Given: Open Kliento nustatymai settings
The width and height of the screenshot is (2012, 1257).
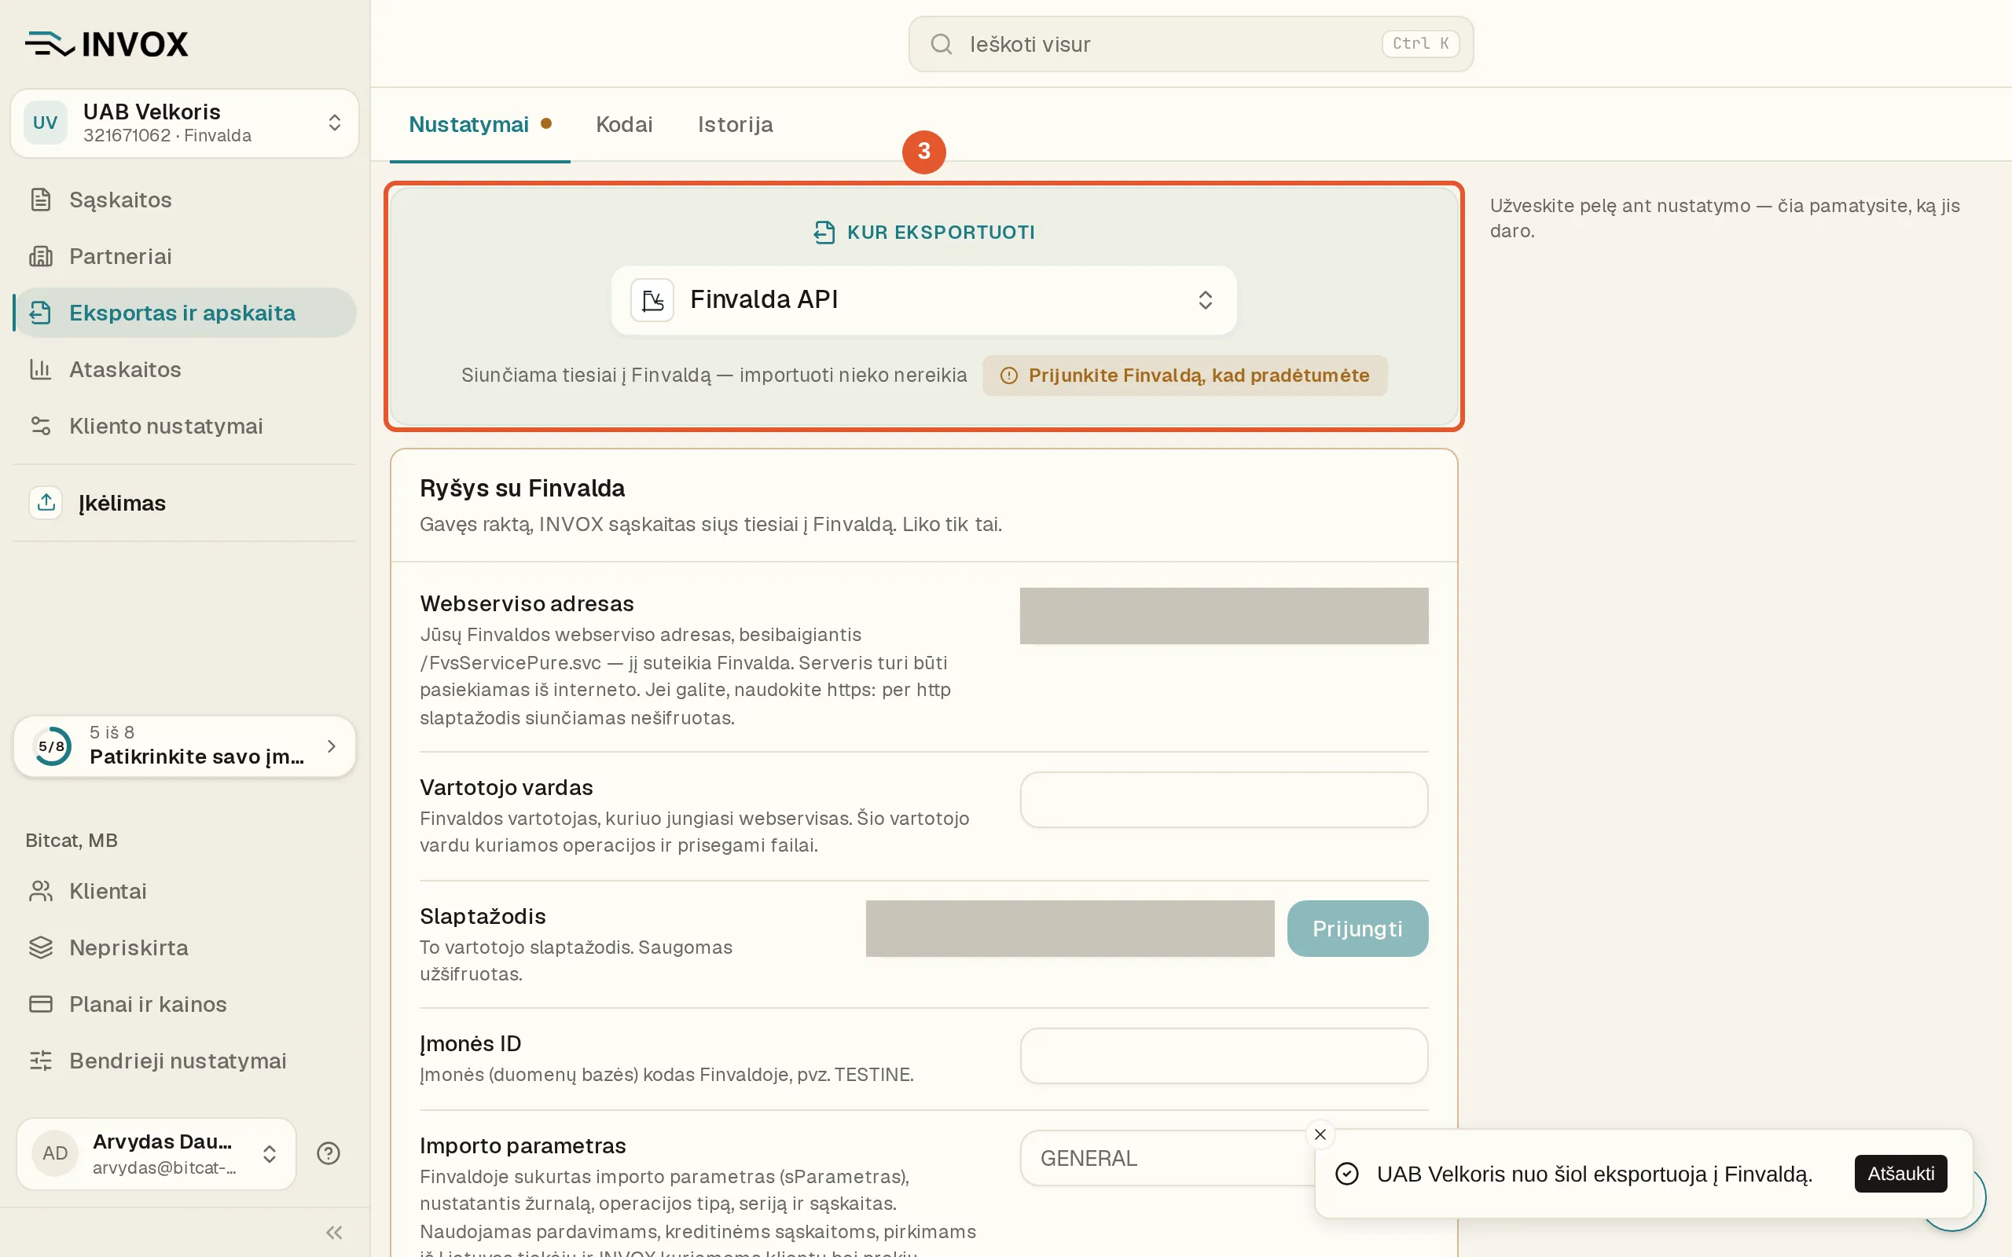Looking at the screenshot, I should (x=185, y=426).
